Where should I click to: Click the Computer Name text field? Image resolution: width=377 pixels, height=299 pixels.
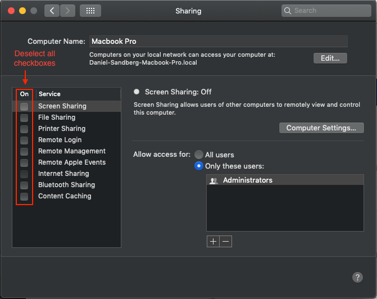point(219,42)
